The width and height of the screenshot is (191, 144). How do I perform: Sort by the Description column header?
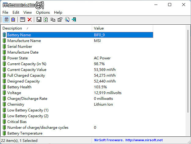coord(46,28)
